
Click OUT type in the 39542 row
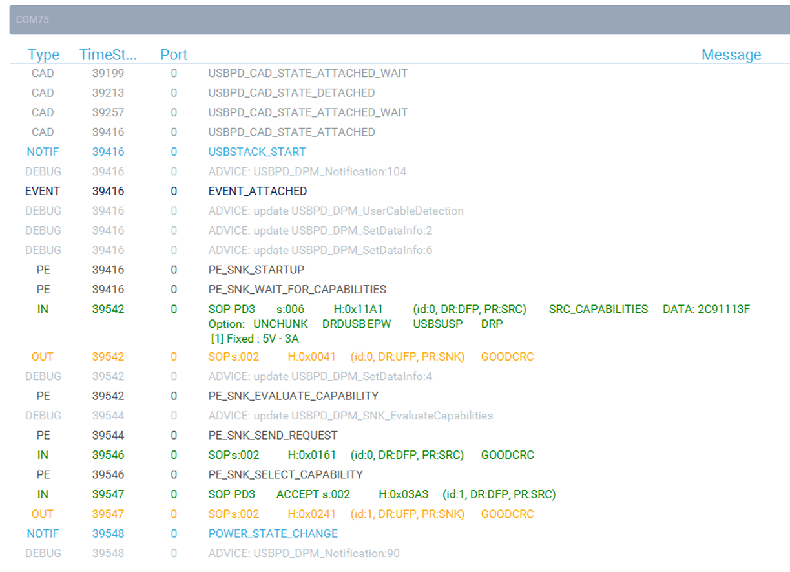pos(43,357)
